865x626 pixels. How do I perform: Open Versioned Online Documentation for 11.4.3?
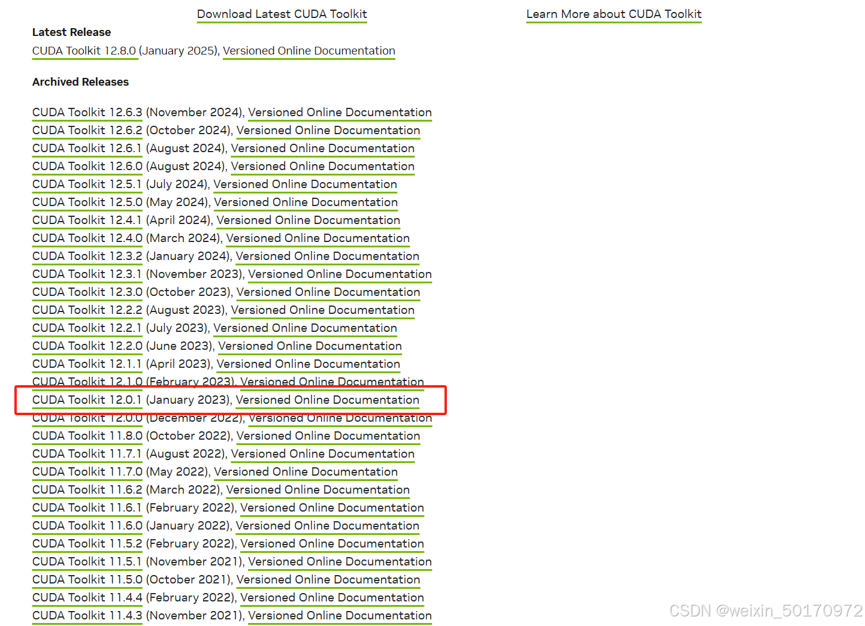pyautogui.click(x=340, y=615)
